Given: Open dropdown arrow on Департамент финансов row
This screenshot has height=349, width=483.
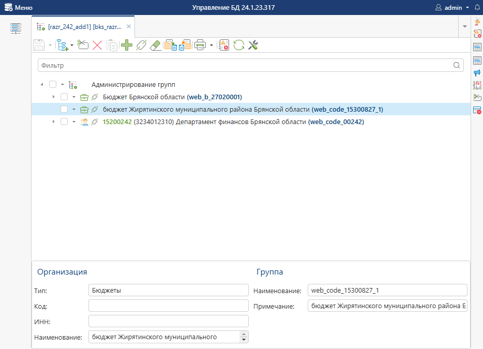Looking at the screenshot, I should (74, 122).
